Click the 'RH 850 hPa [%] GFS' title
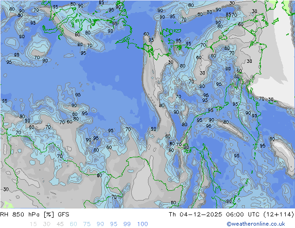 click(x=34, y=215)
